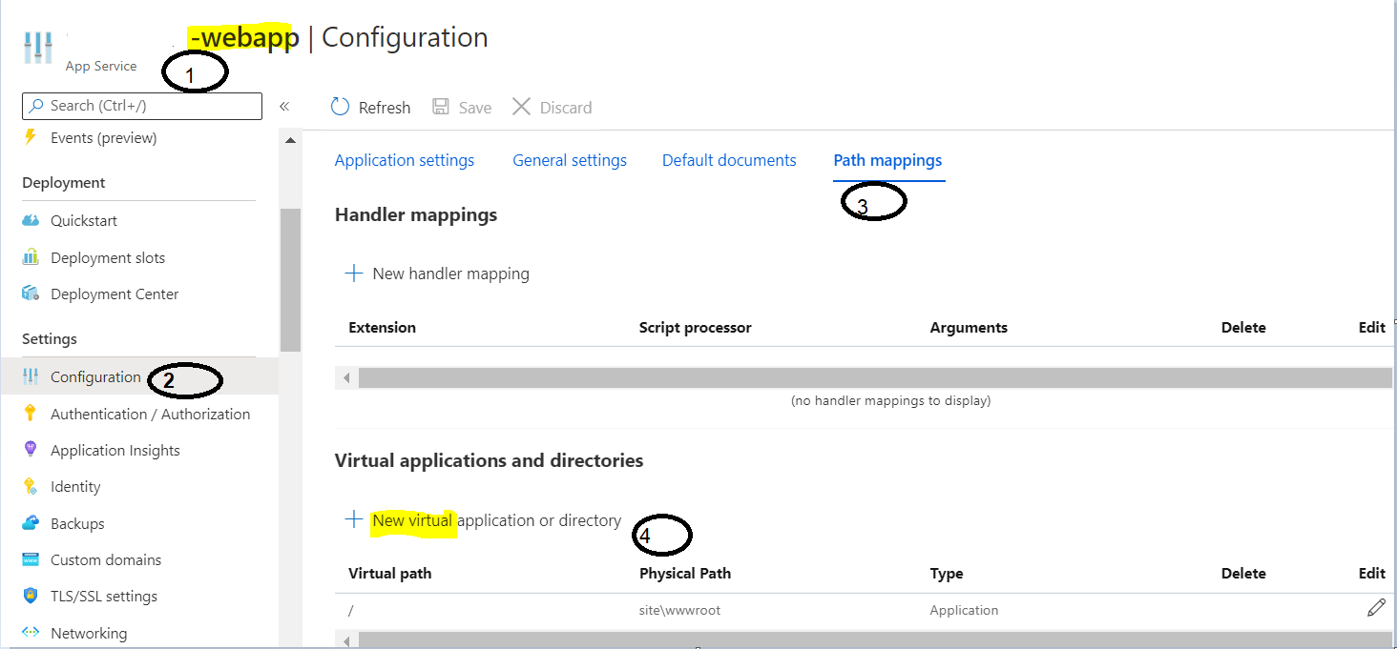Focus the Search (Ctrl+/) box
1397x649 pixels.
(x=142, y=106)
